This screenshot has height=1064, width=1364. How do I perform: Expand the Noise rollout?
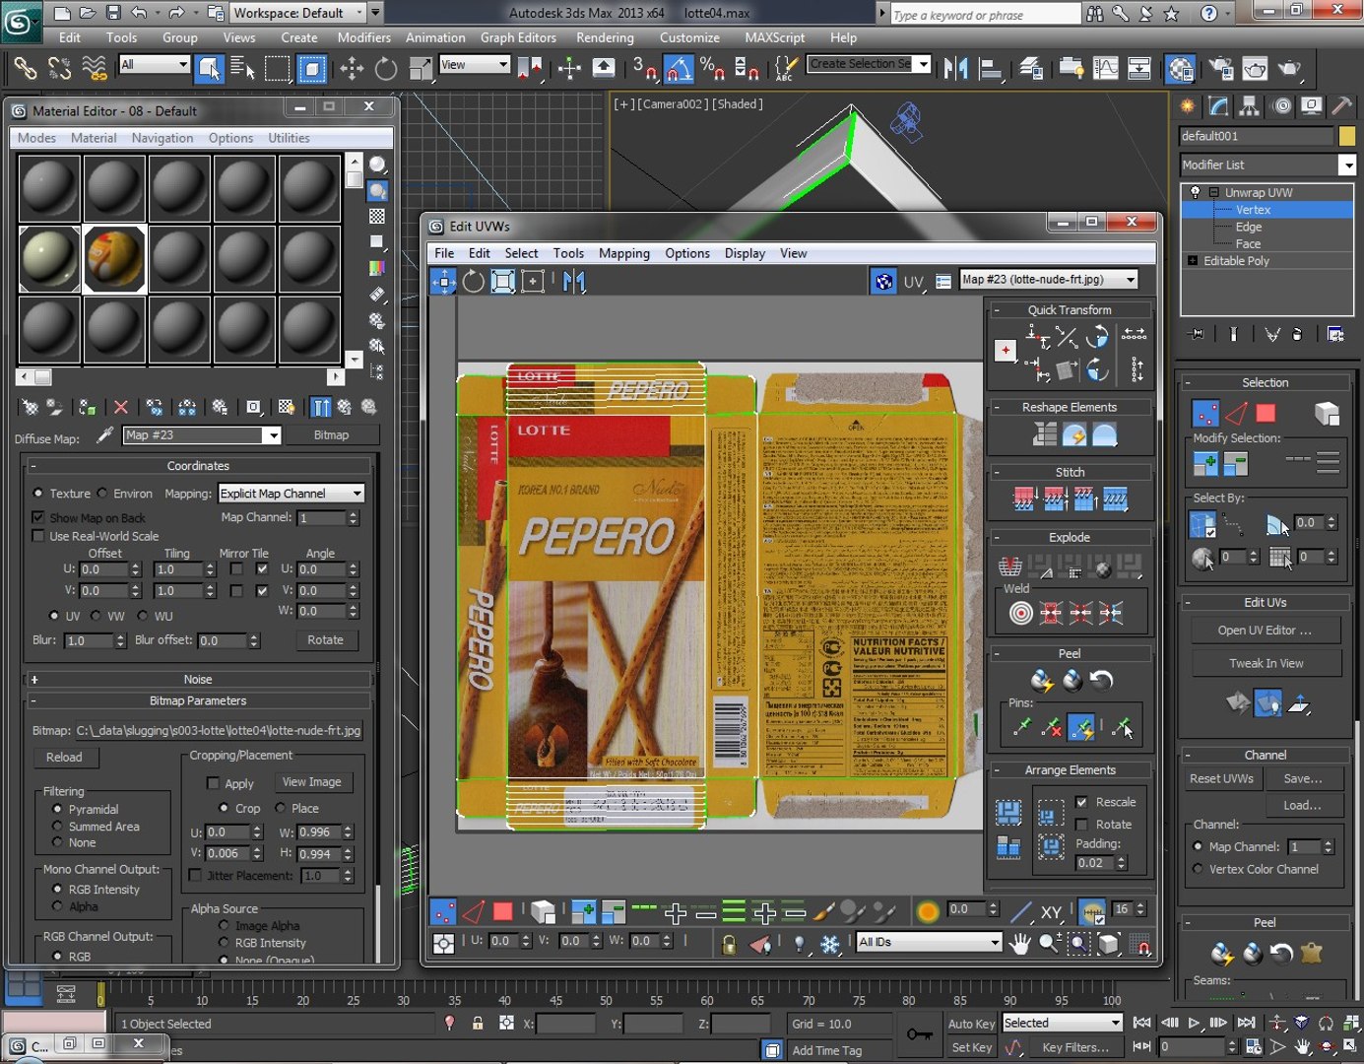click(x=198, y=680)
